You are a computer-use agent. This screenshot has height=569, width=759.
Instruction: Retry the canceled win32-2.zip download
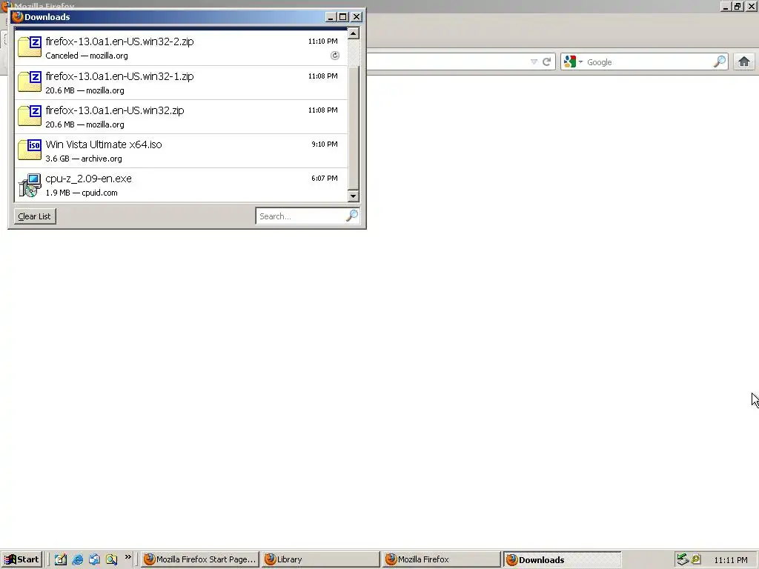click(334, 56)
